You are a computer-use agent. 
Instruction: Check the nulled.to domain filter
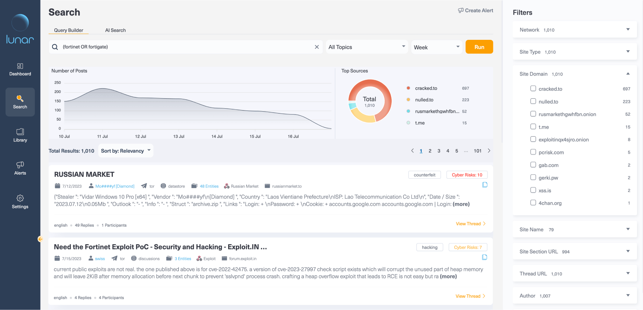point(533,101)
